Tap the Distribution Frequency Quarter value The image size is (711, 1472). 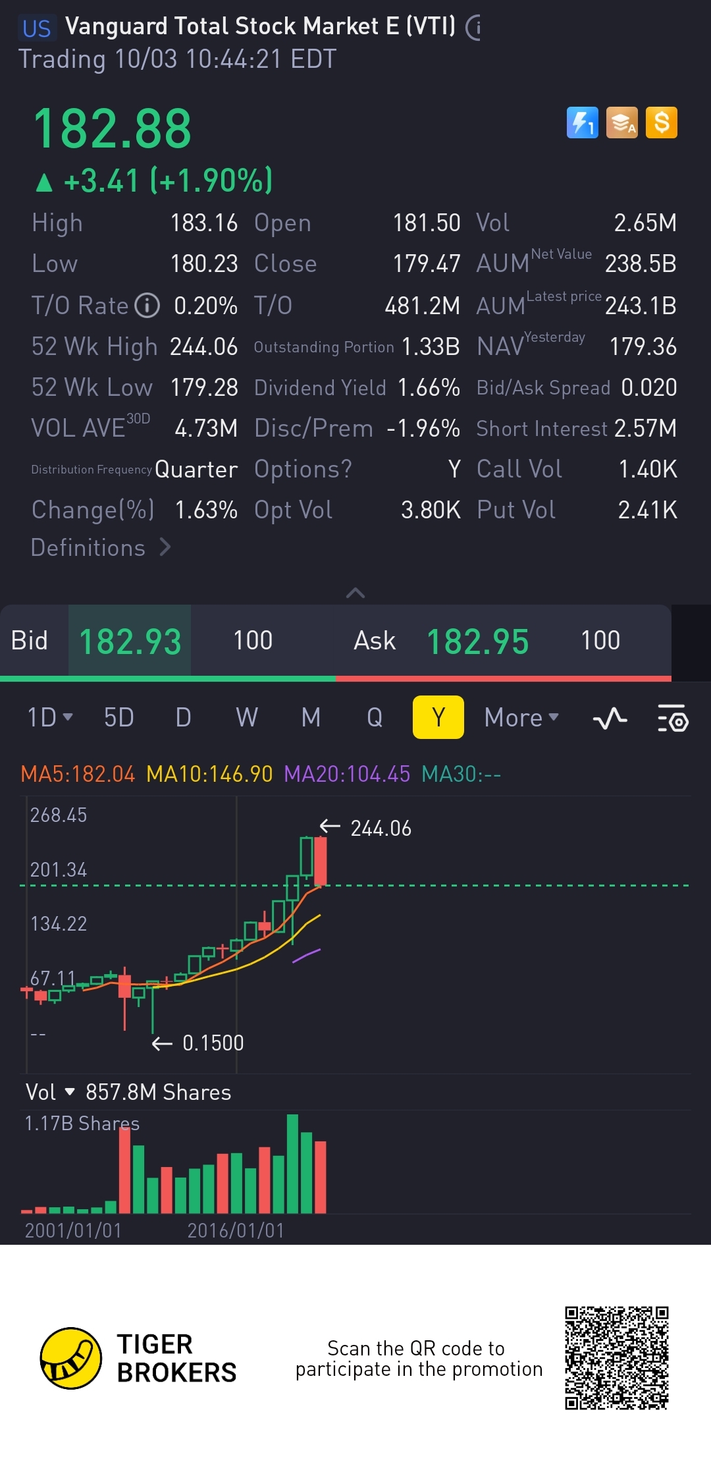click(x=196, y=470)
